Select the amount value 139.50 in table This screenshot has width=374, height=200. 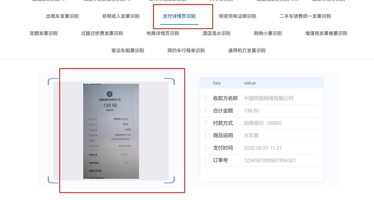[251, 111]
